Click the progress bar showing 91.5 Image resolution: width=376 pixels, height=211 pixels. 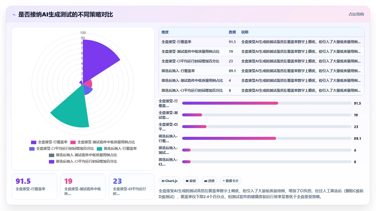(x=267, y=103)
